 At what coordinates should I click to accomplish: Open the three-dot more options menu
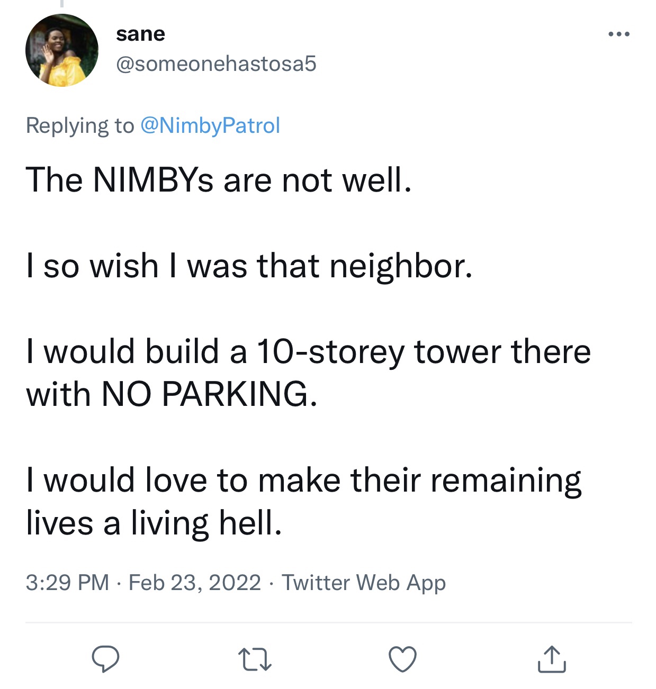point(618,34)
